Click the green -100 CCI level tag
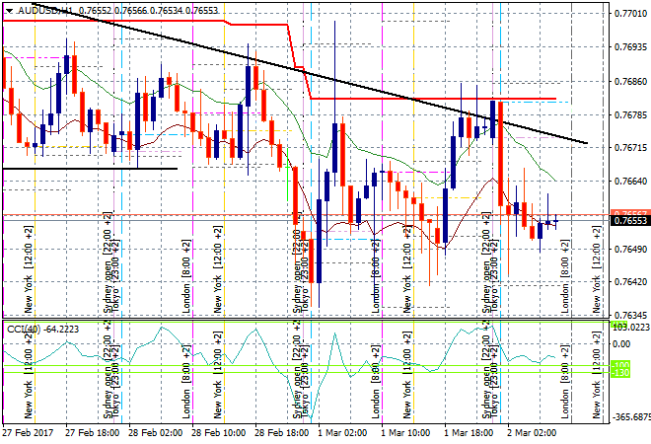The height and width of the screenshot is (444, 651). point(621,365)
